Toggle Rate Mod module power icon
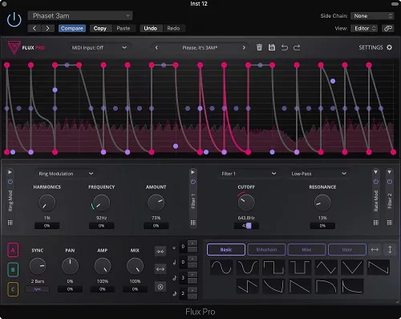Screen dimensions: 401x319 [x=376, y=182]
